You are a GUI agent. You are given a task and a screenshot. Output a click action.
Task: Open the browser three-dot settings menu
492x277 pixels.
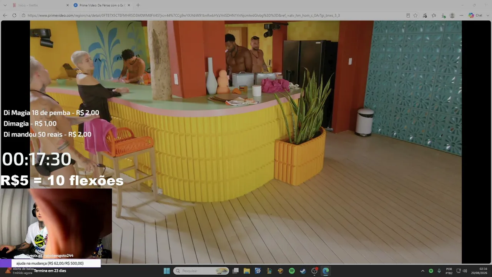462,15
